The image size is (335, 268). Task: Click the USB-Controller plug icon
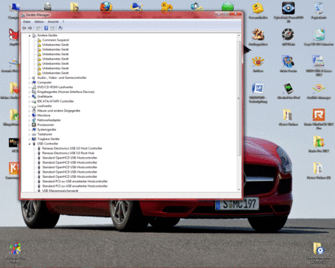[x=34, y=144]
